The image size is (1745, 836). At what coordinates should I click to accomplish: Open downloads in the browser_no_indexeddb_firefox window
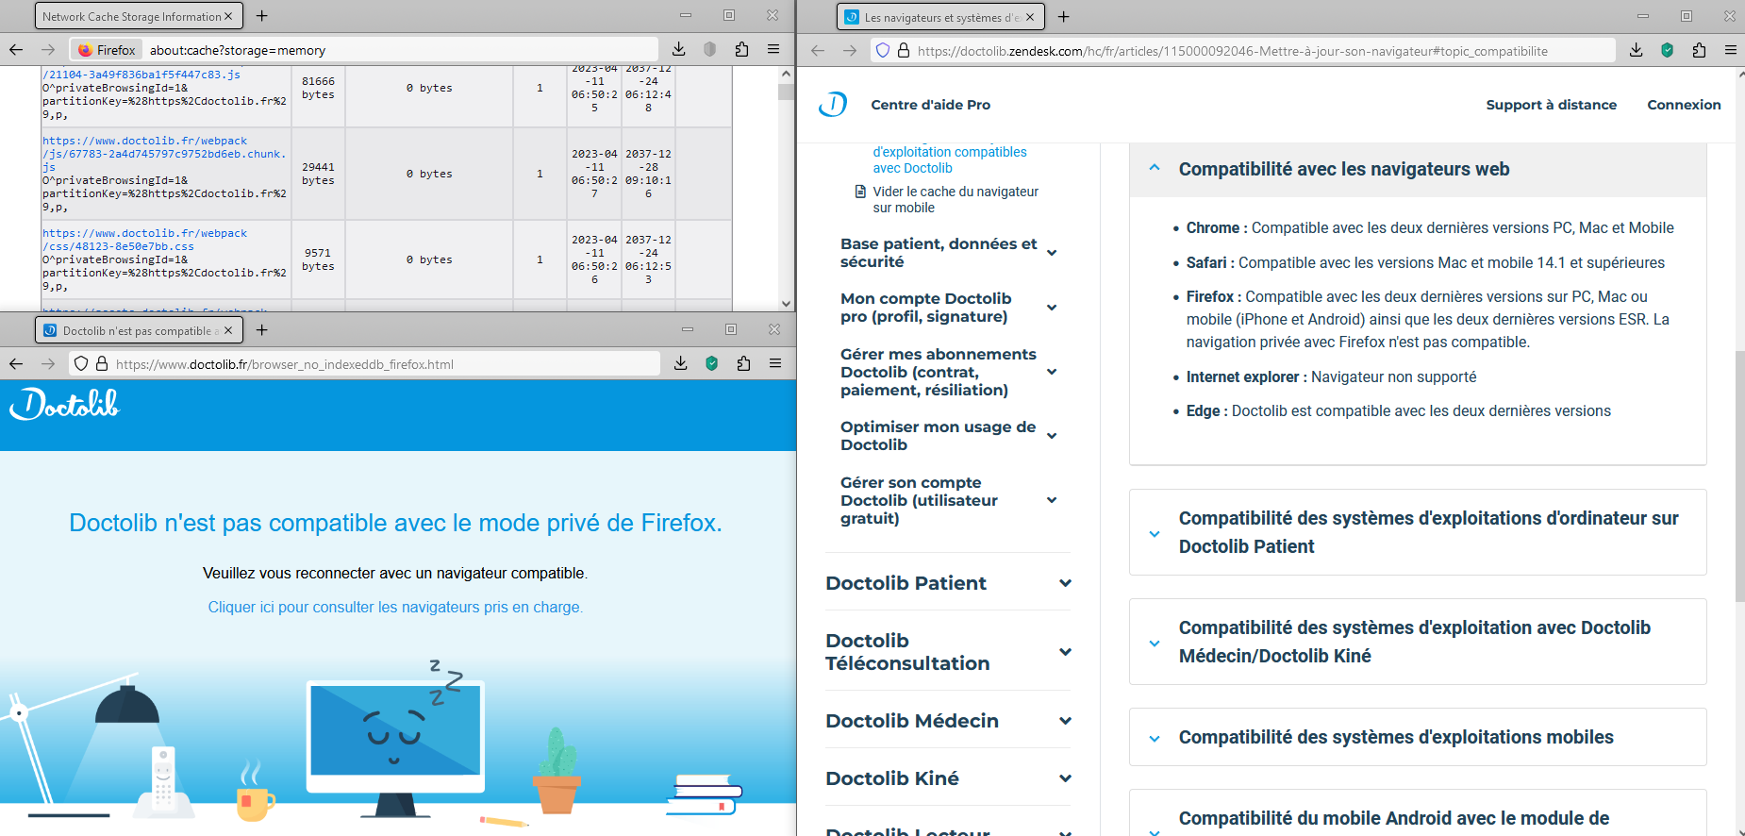680,363
